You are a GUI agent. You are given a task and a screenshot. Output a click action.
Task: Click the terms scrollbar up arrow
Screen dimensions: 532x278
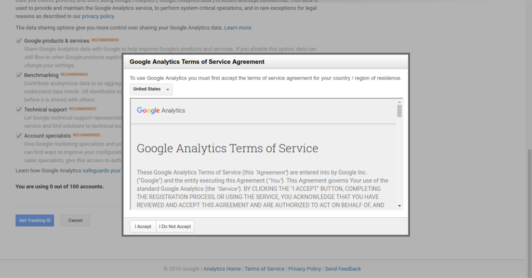click(400, 102)
